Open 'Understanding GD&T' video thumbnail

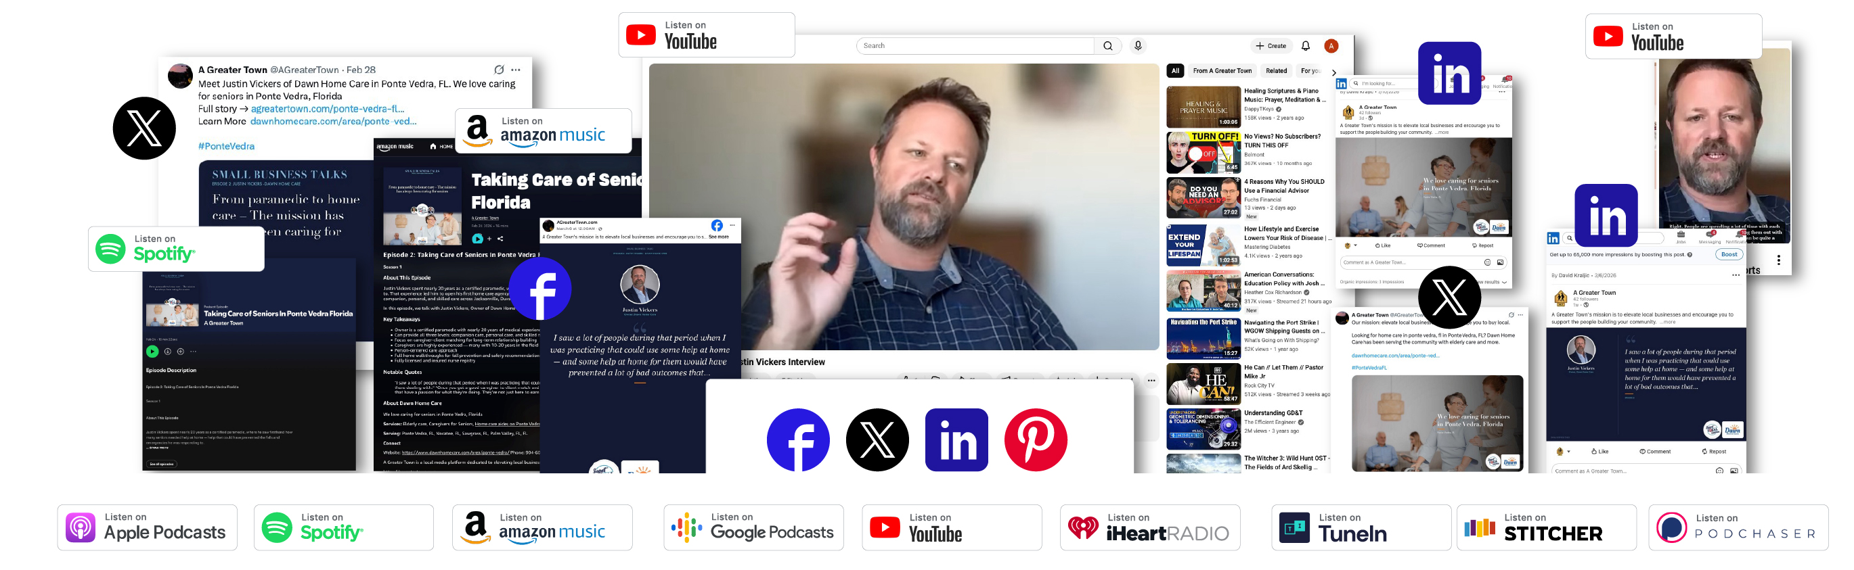tap(1204, 429)
